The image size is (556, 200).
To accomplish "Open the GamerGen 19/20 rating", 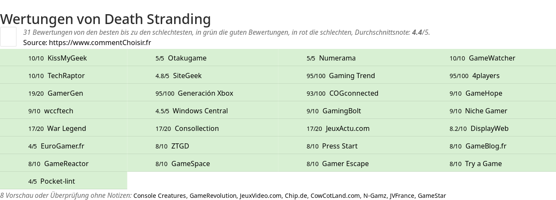I will 63,93.
